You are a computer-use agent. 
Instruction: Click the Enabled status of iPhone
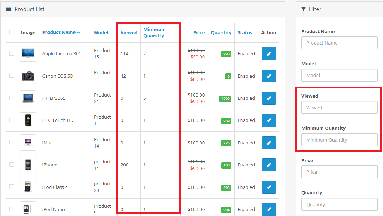(x=246, y=165)
